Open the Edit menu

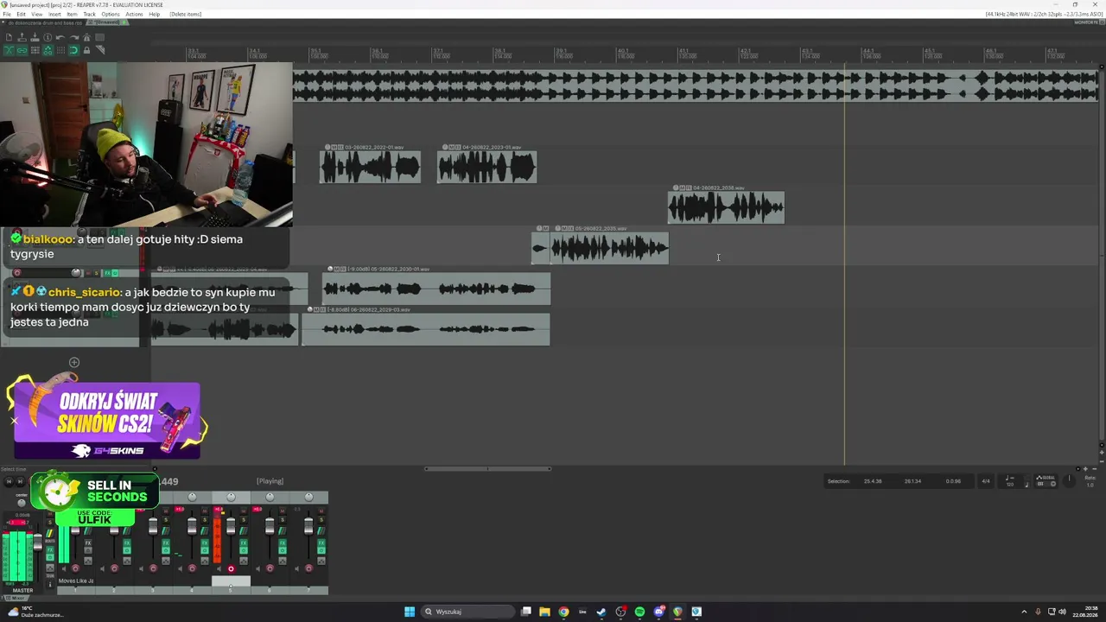[21, 14]
